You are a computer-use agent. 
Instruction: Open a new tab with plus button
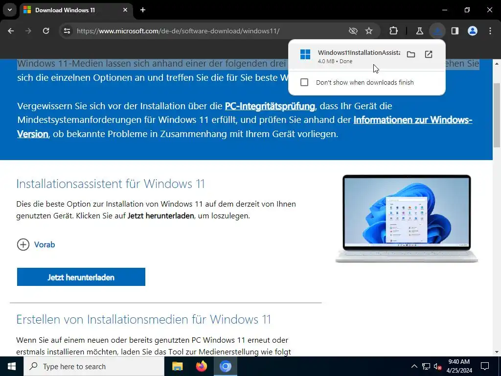tap(143, 10)
